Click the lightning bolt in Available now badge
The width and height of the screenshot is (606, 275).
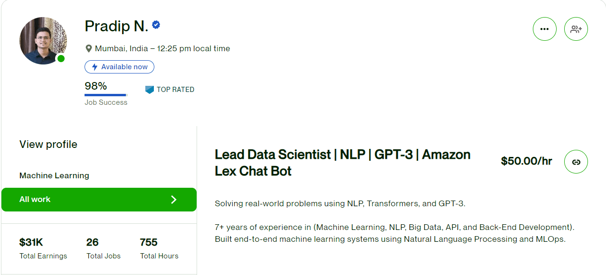pos(95,67)
